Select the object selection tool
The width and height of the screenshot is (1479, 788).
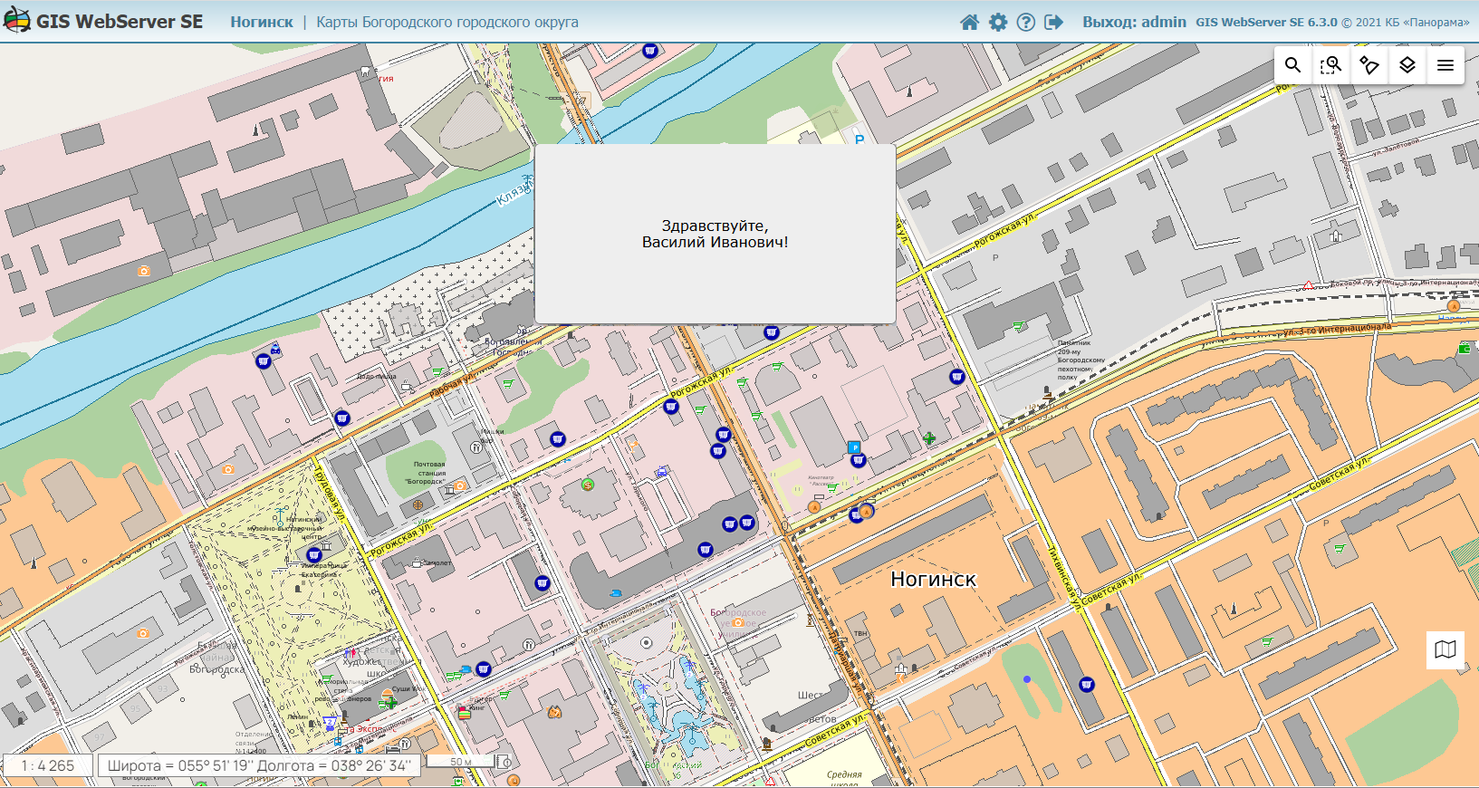[x=1369, y=65]
